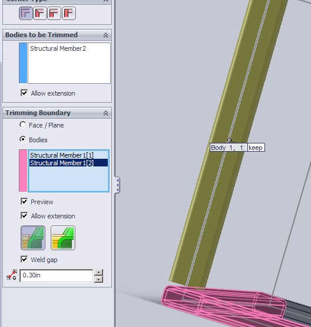Select the Bodies radio option
Image resolution: width=311 pixels, height=327 pixels.
[x=23, y=139]
